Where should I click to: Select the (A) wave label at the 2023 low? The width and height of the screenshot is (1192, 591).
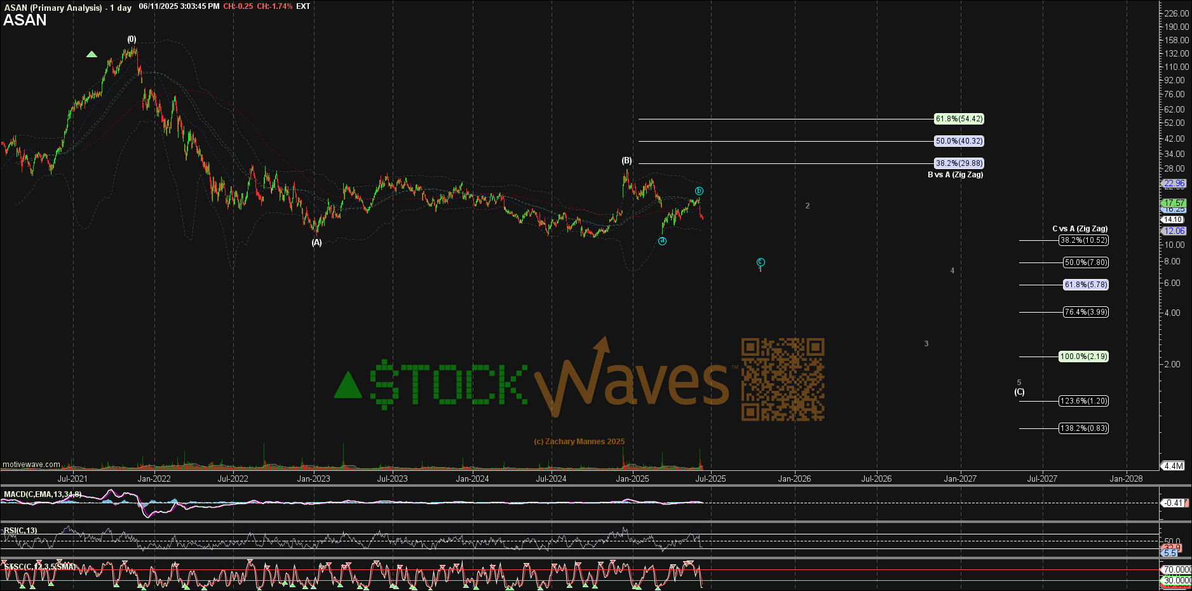pos(316,242)
